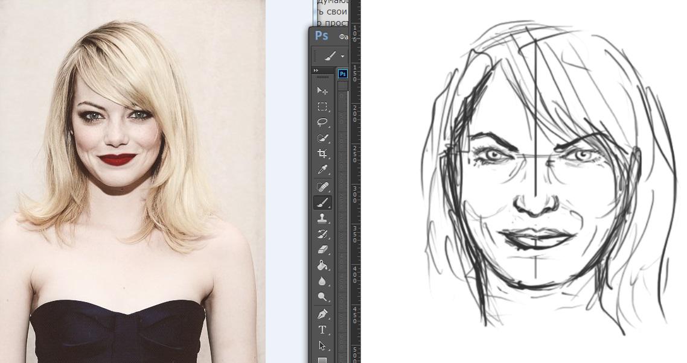Select the Dodge tool
Viewport: 687px width, 363px height.
tap(322, 297)
